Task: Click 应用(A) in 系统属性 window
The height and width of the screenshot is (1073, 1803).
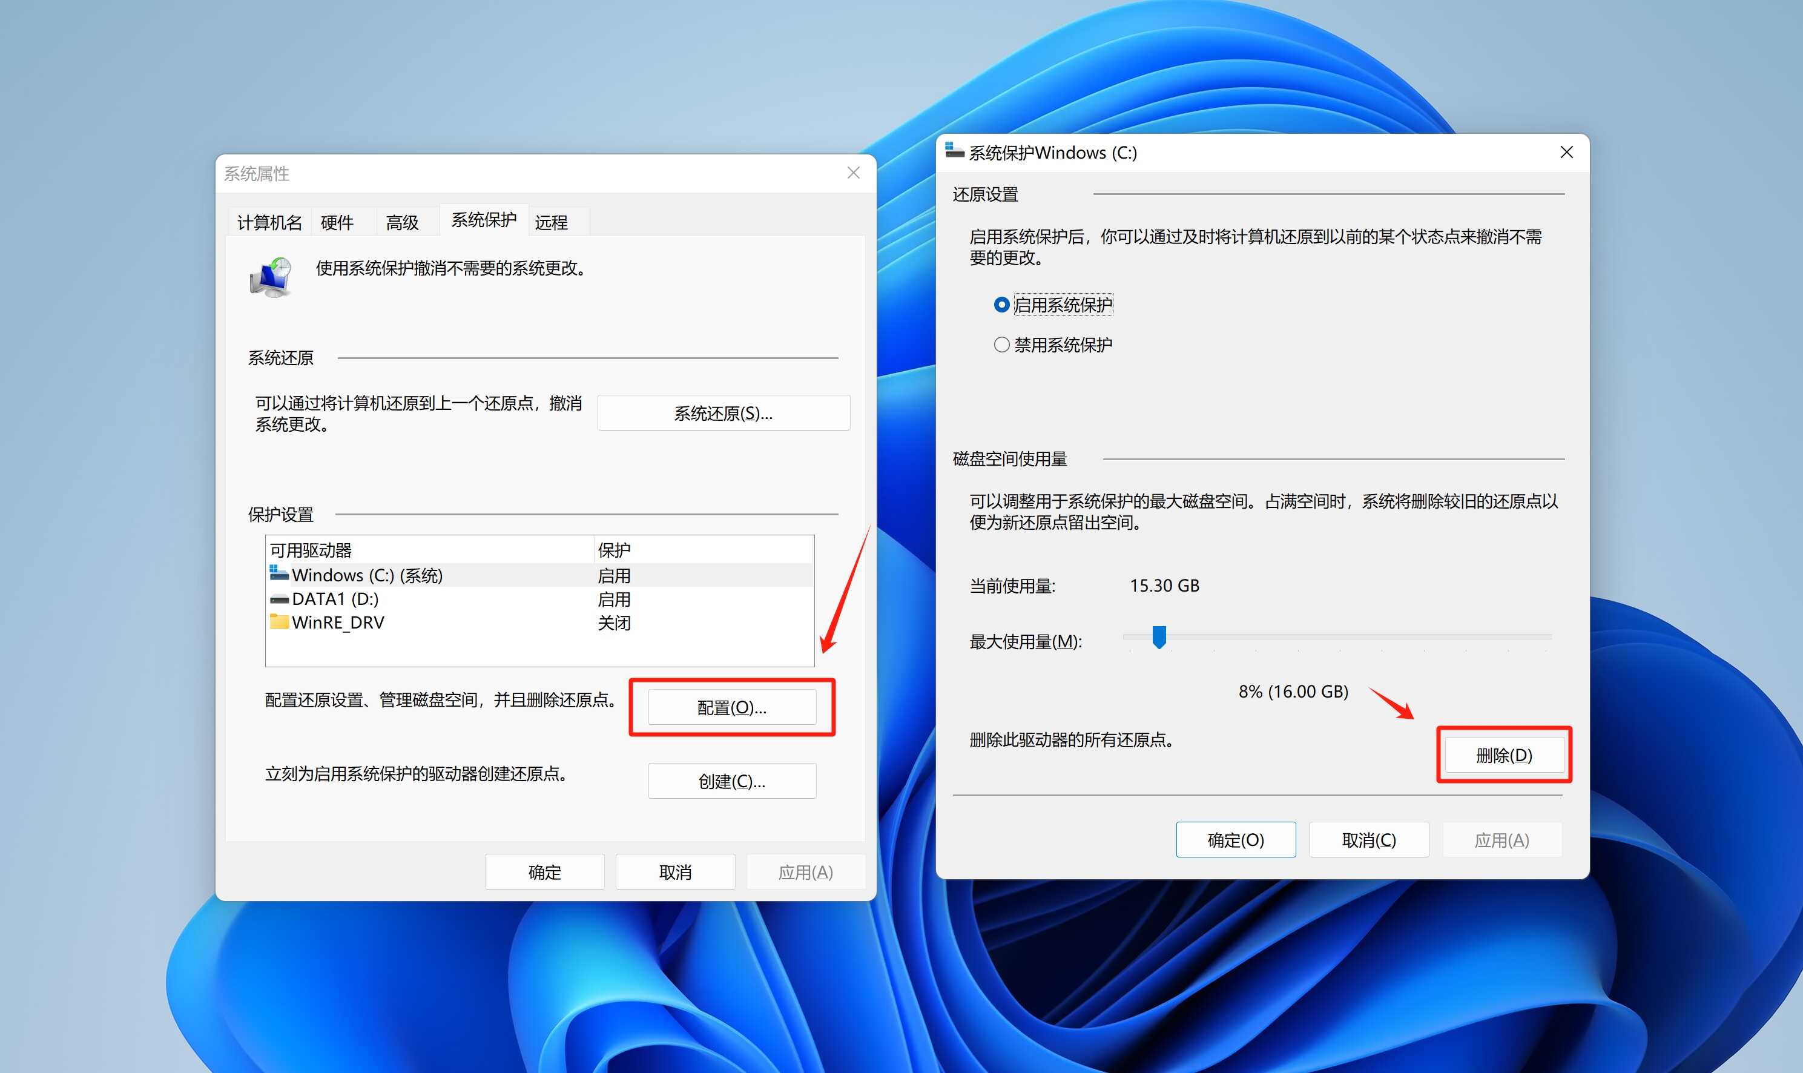Action: pos(805,872)
